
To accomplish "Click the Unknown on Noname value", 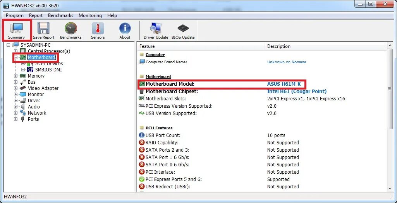I will click(287, 62).
